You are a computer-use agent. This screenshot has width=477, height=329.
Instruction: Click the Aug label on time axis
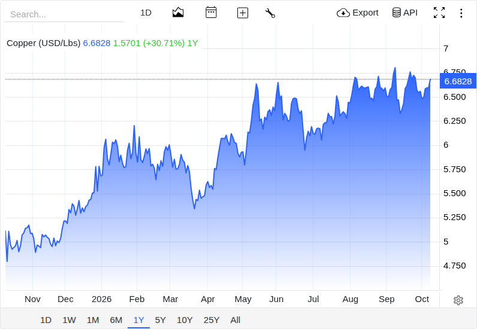point(351,299)
